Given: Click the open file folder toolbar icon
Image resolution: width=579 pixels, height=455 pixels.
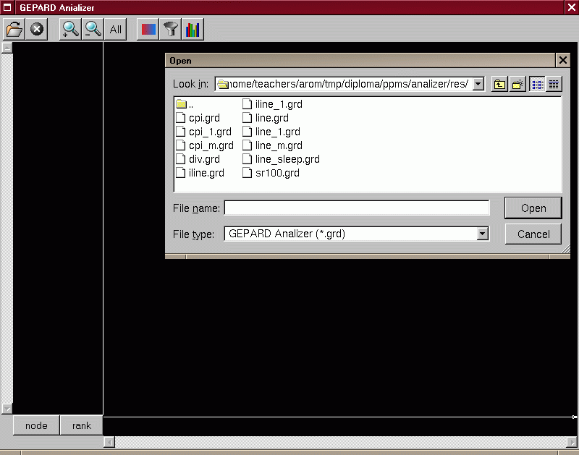Looking at the screenshot, I should point(14,30).
